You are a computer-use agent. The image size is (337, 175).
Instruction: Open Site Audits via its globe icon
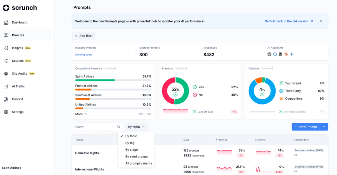tap(6, 74)
